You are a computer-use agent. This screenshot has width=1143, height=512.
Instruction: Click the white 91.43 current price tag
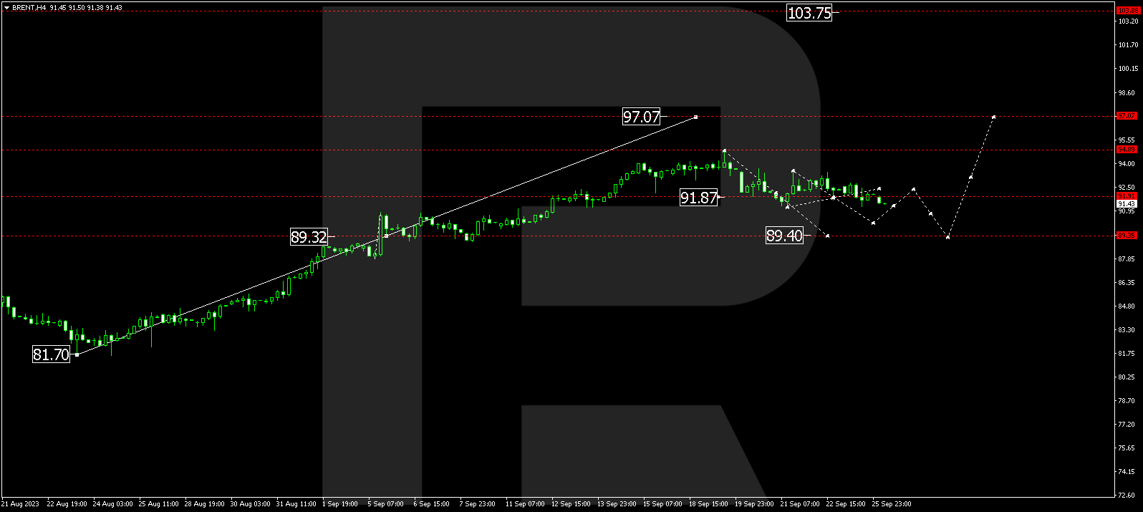pos(1127,204)
